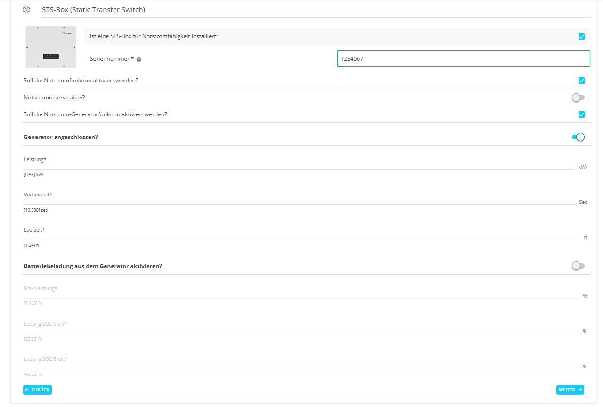Enable the Notstromreserve aktiv toggle

click(578, 98)
